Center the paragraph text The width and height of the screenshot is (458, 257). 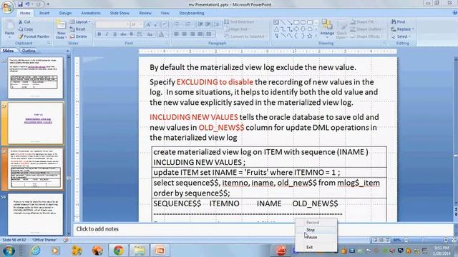click(x=185, y=34)
